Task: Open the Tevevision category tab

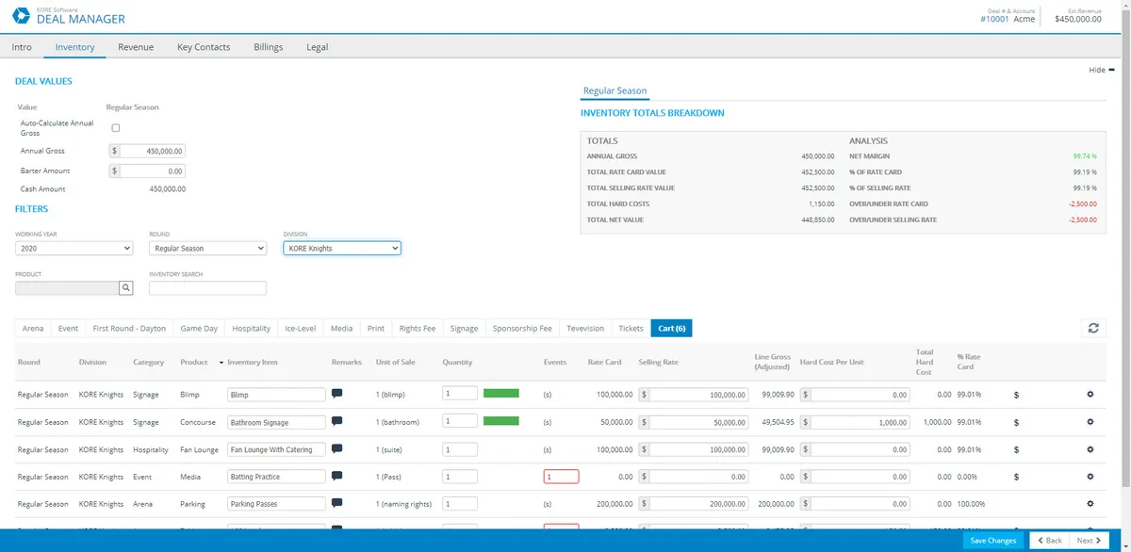Action: click(x=585, y=328)
